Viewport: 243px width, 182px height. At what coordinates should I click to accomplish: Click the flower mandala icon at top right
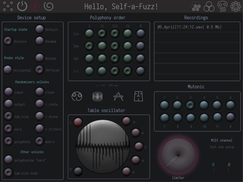[236, 6]
